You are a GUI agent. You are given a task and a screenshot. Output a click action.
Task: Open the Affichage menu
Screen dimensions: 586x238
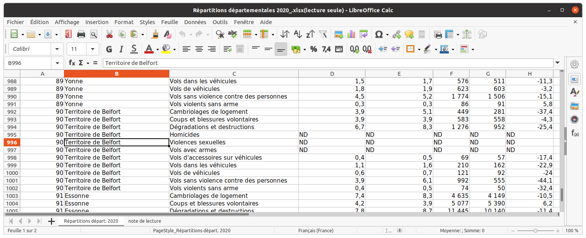coord(67,22)
